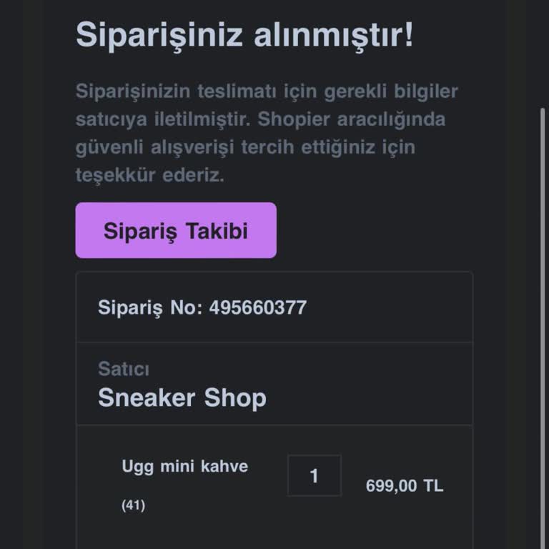The image size is (549, 549).
Task: Select the "Sipariş No:" label
Action: coord(150,308)
